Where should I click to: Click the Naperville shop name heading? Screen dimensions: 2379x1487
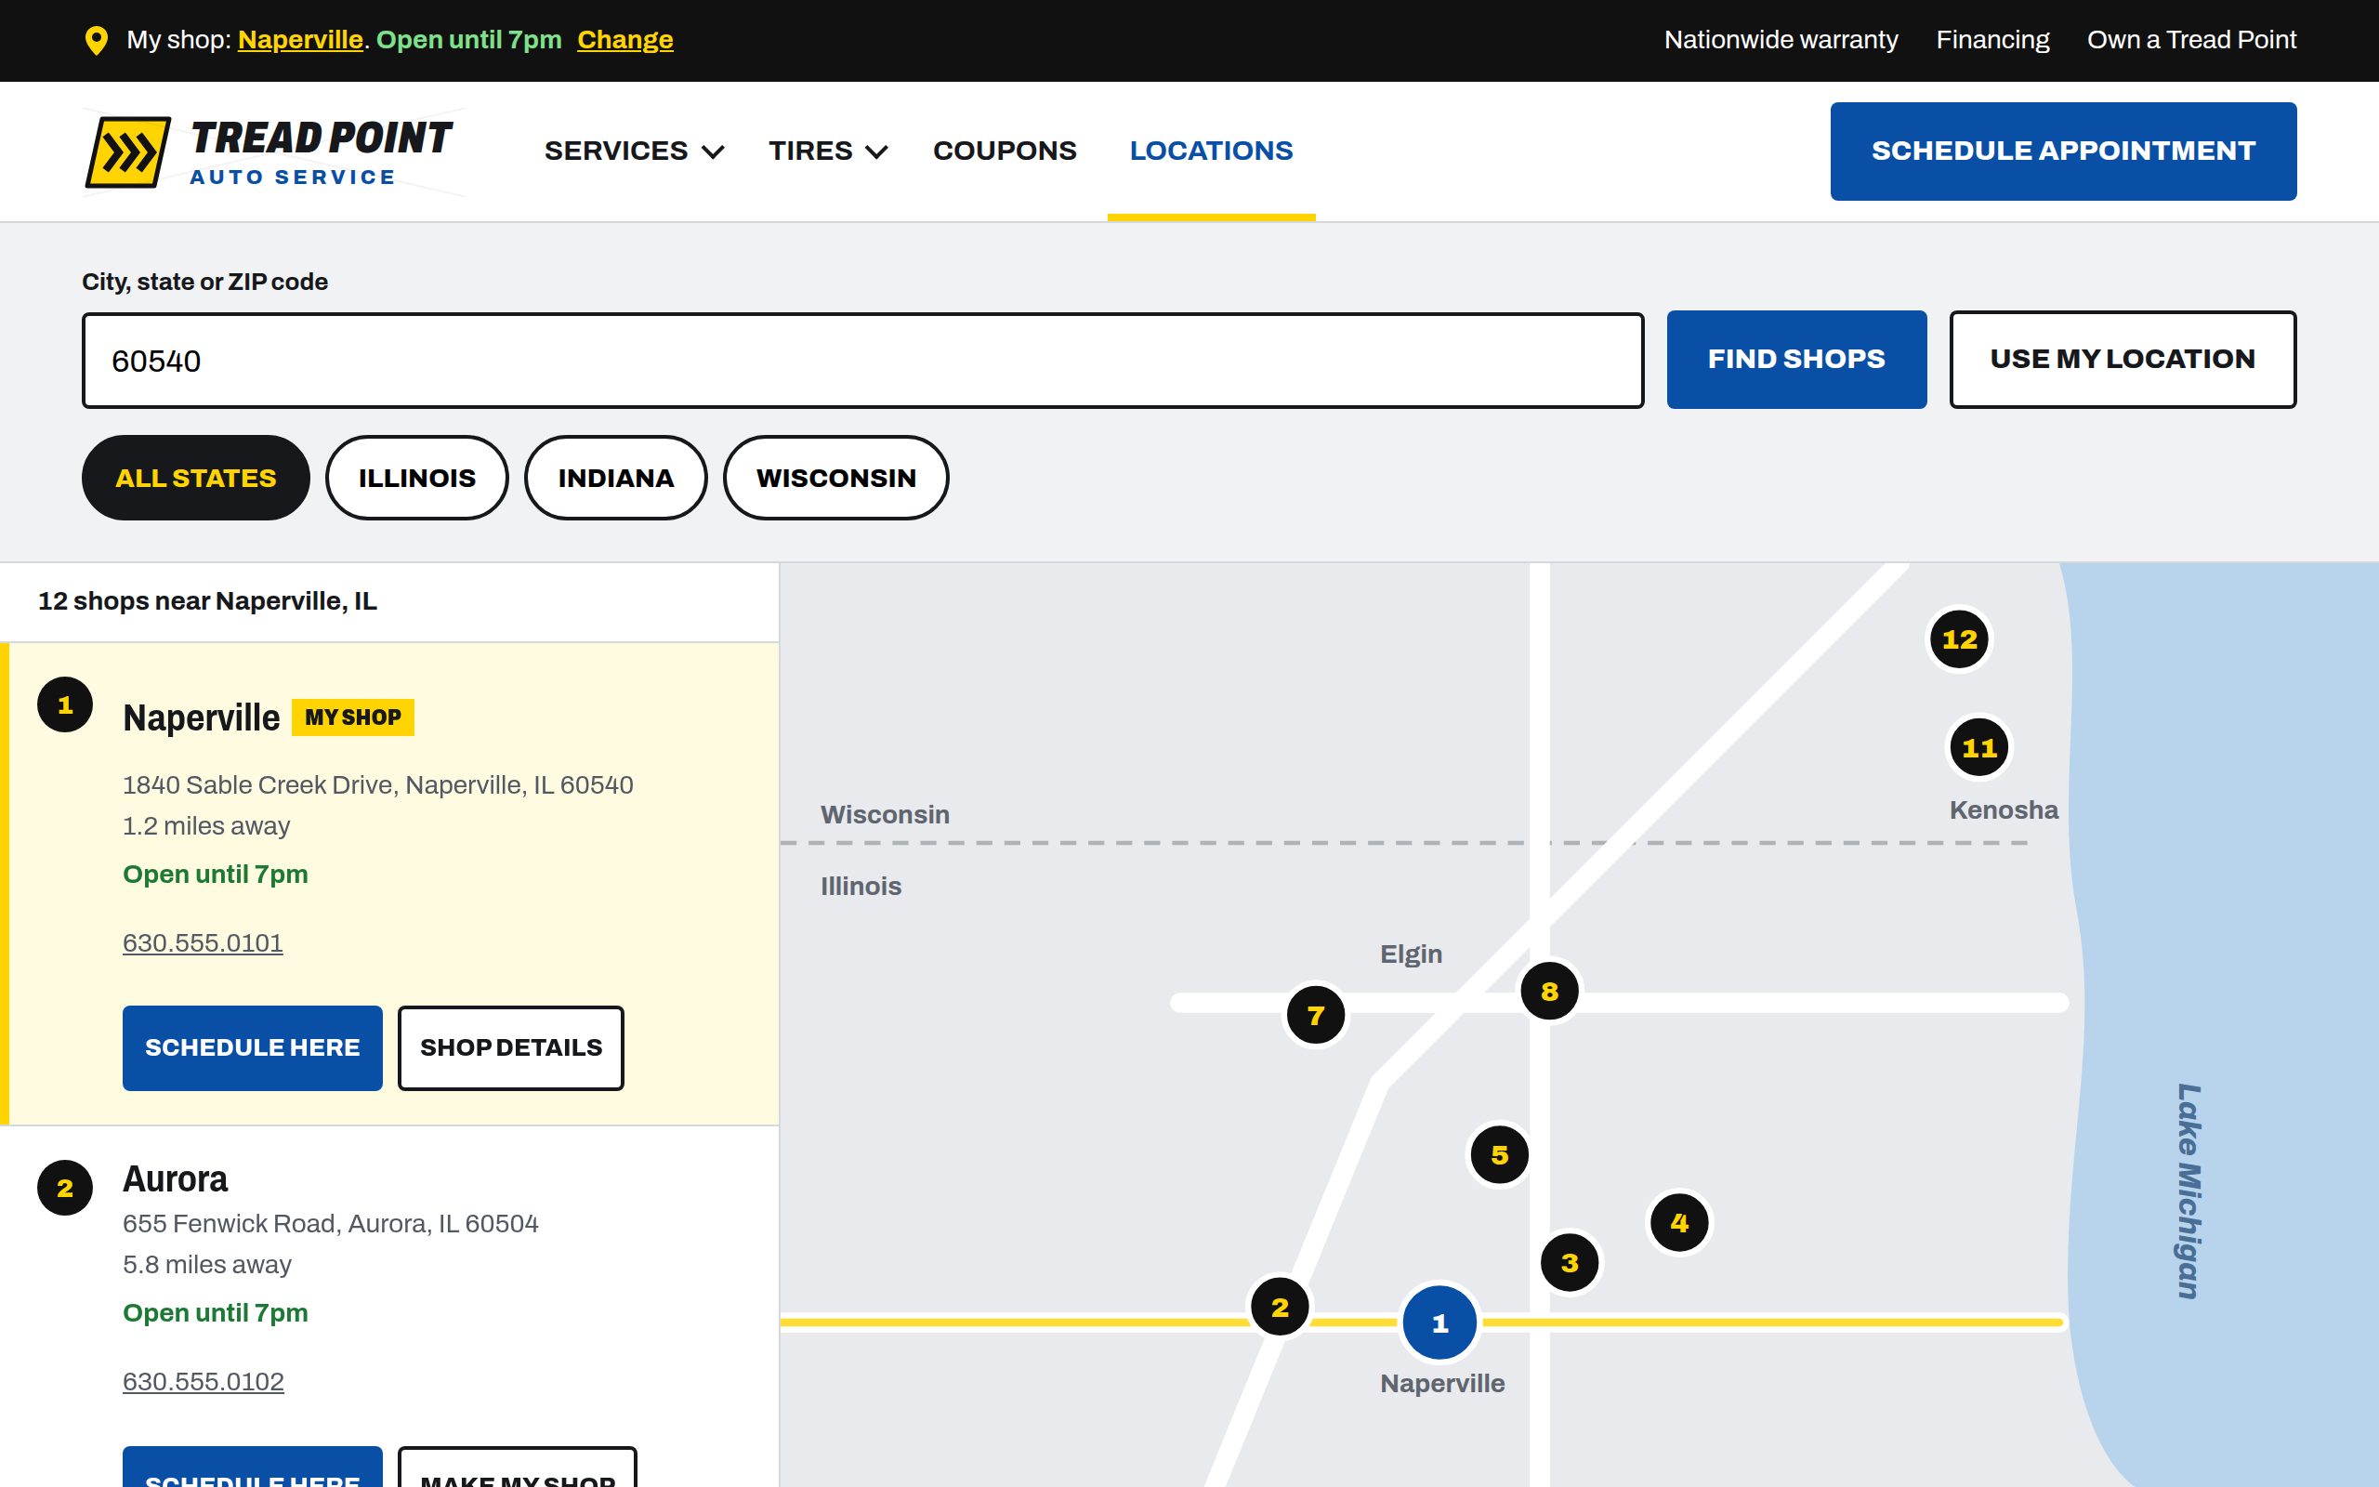202,717
